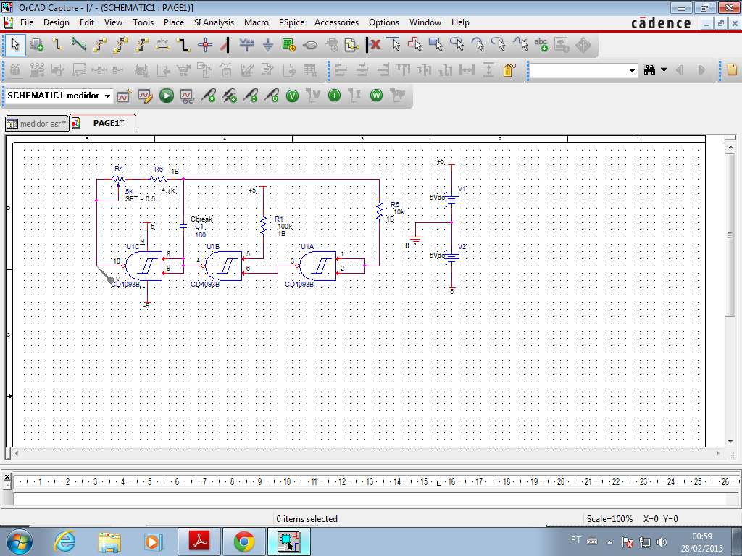Run the PSpice simulation with the green play button

(x=167, y=96)
